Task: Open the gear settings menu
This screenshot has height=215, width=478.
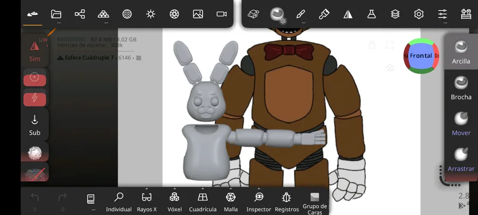Action: tap(419, 14)
